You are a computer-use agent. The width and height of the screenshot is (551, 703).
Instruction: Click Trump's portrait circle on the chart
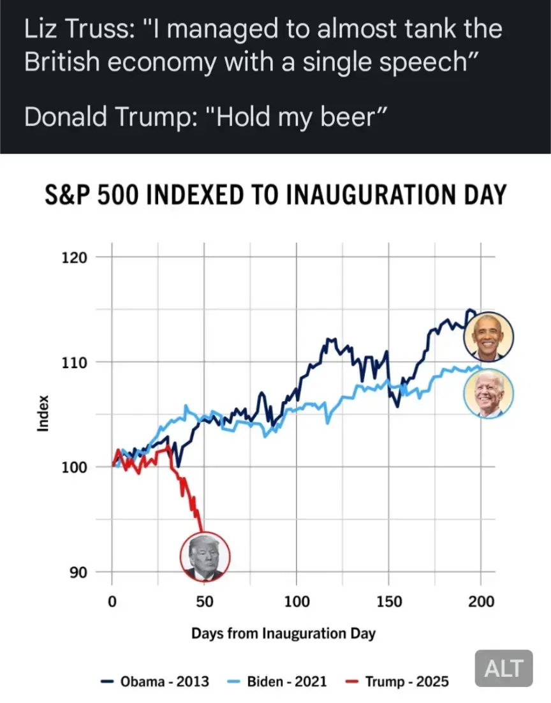click(x=205, y=557)
